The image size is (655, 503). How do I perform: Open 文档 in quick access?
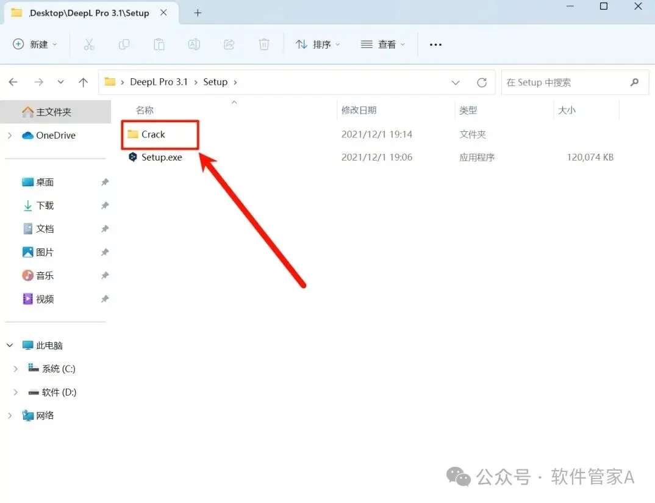click(38, 229)
